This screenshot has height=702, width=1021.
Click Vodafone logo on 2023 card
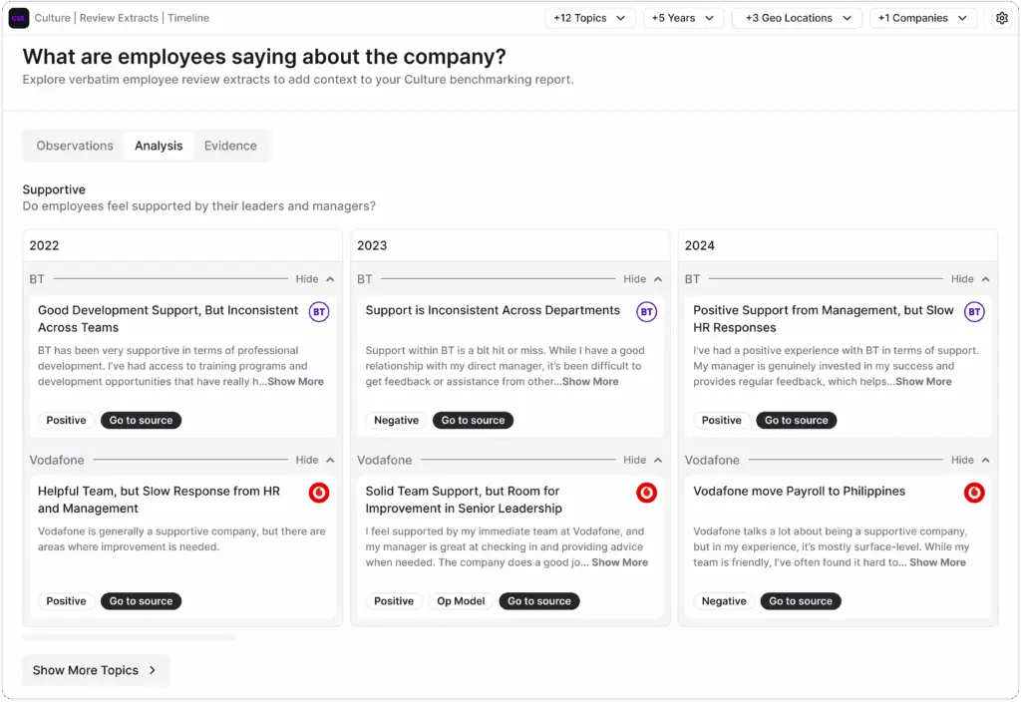click(646, 493)
